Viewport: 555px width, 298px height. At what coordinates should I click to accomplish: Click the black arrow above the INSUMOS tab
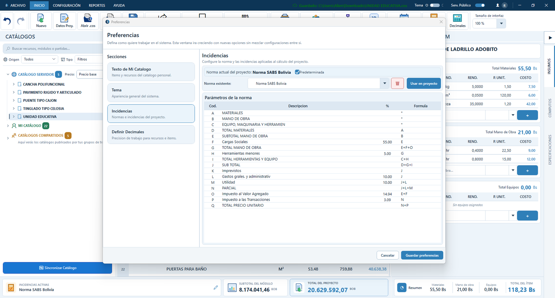pyautogui.click(x=550, y=38)
